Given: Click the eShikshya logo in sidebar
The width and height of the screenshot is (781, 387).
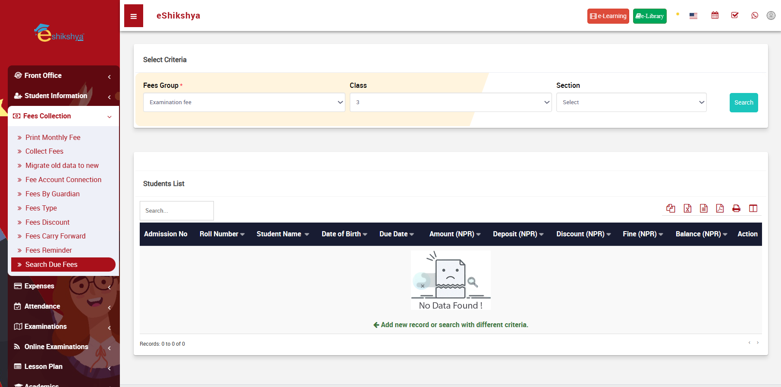Looking at the screenshot, I should [x=60, y=33].
